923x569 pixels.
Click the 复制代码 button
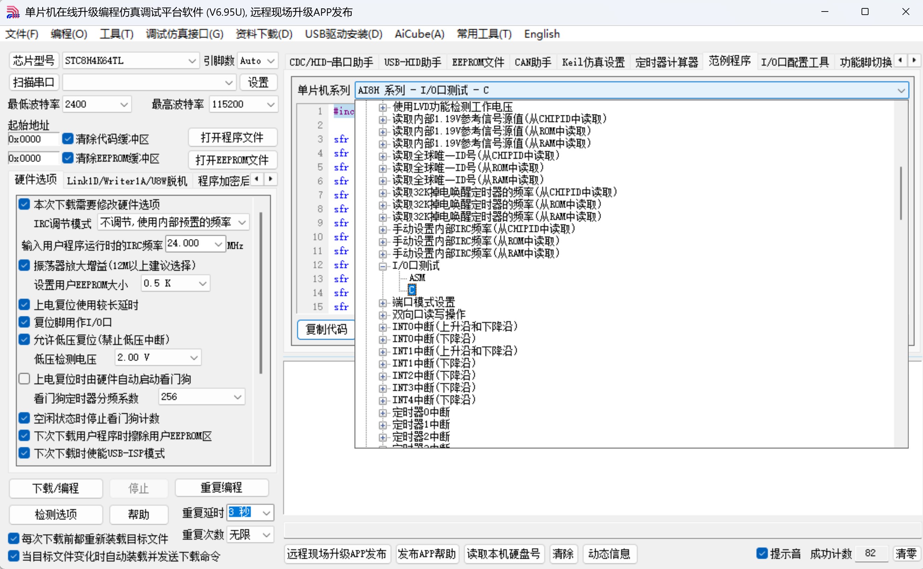click(326, 330)
